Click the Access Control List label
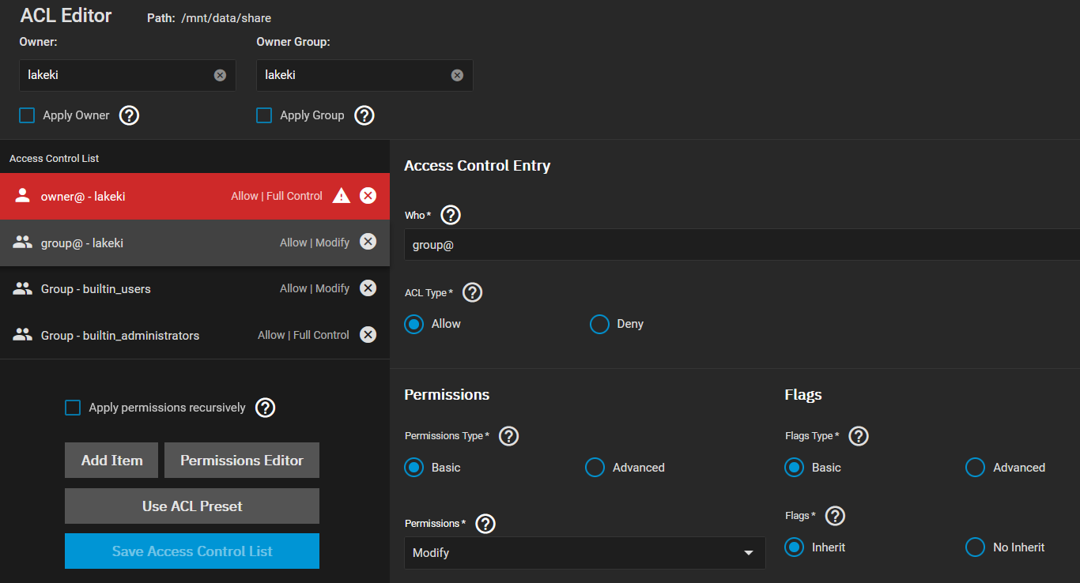Screen dimensions: 1080x583 point(54,158)
